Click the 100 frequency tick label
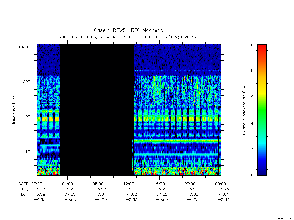The height and width of the screenshot is (220, 294). (26, 117)
